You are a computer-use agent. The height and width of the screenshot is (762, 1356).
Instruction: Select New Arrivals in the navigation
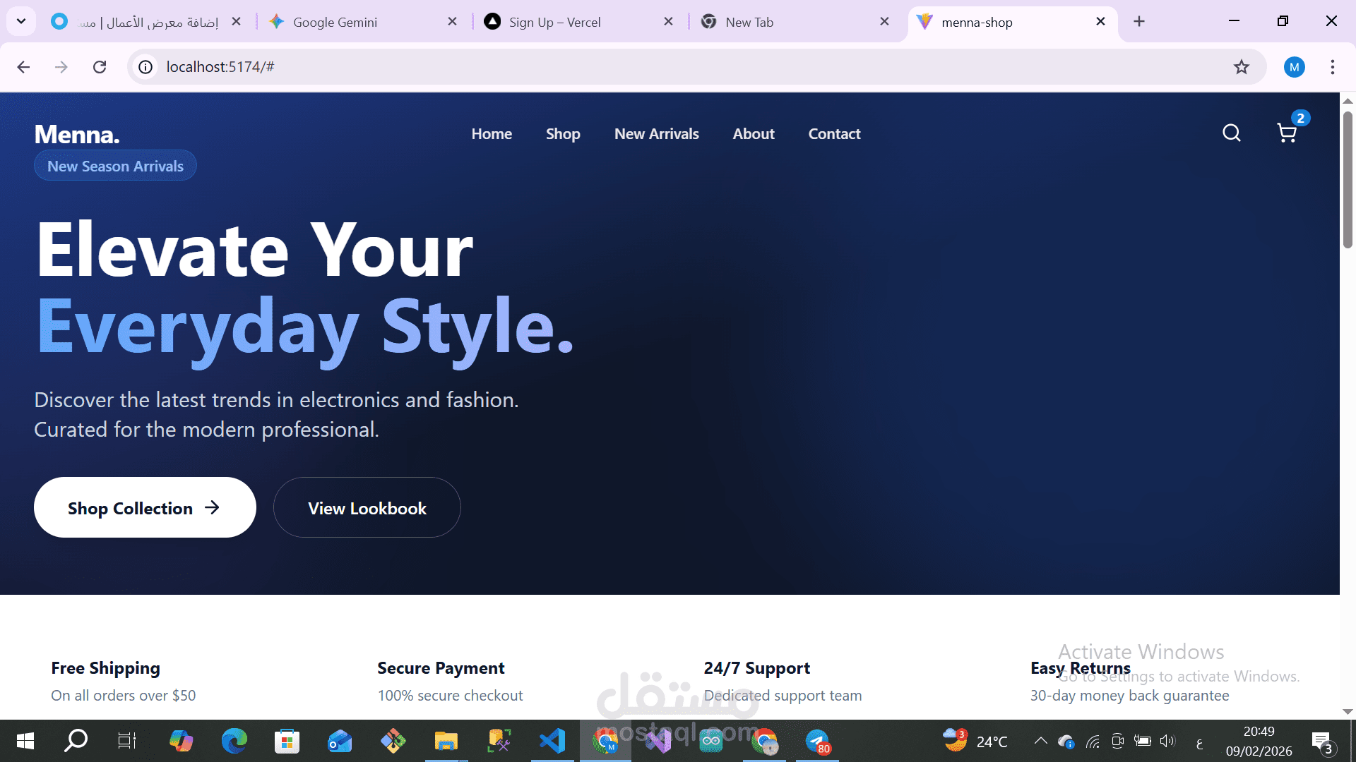[x=656, y=133]
